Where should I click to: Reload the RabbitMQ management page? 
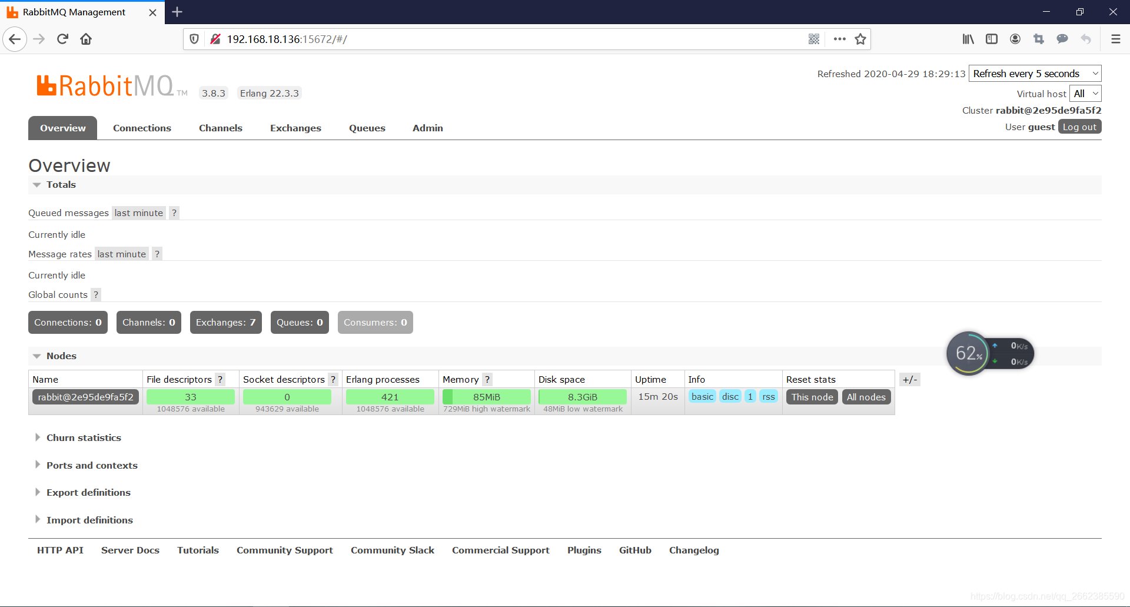[x=63, y=39]
